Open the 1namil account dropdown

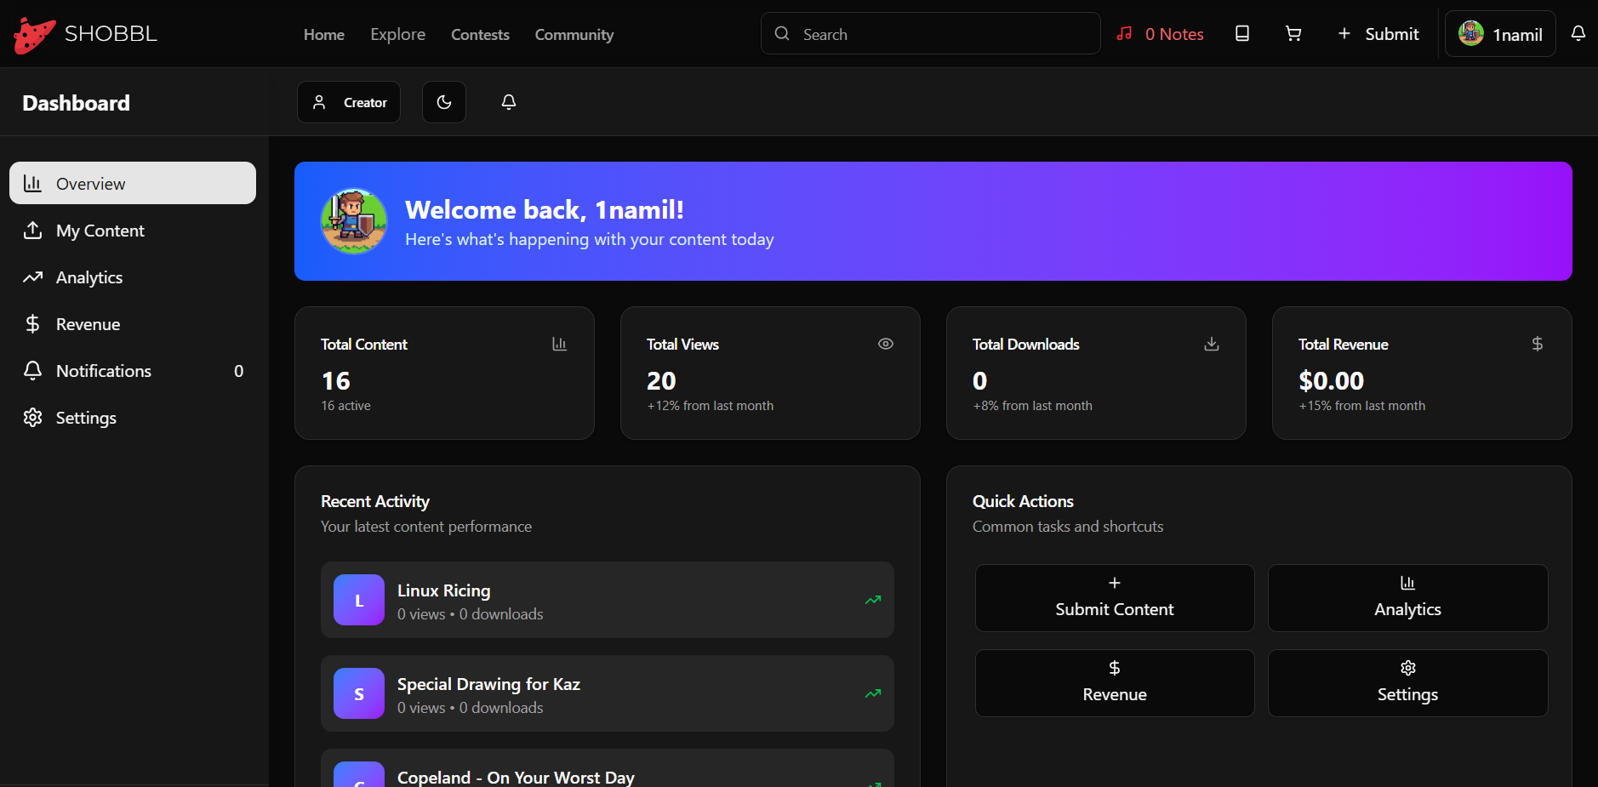point(1499,33)
